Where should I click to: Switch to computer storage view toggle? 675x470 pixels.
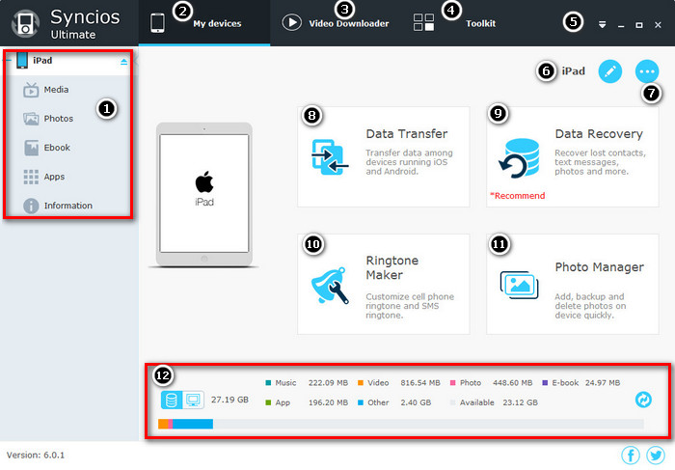[193, 401]
